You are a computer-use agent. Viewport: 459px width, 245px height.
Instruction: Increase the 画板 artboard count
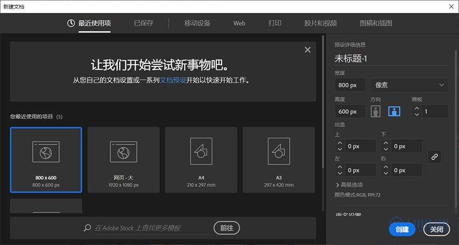(417, 109)
